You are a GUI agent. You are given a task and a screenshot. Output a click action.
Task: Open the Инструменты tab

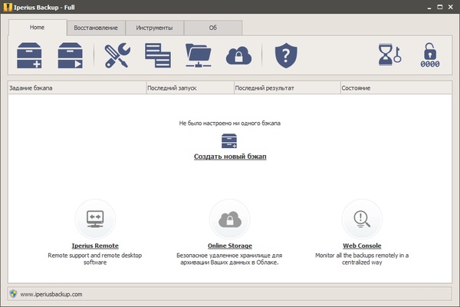coord(155,28)
